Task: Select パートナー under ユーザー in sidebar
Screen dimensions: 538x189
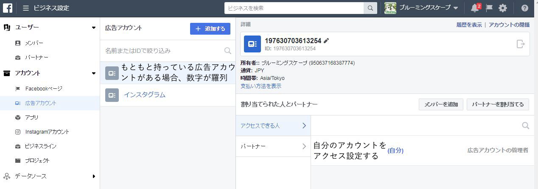Action: click(x=36, y=57)
